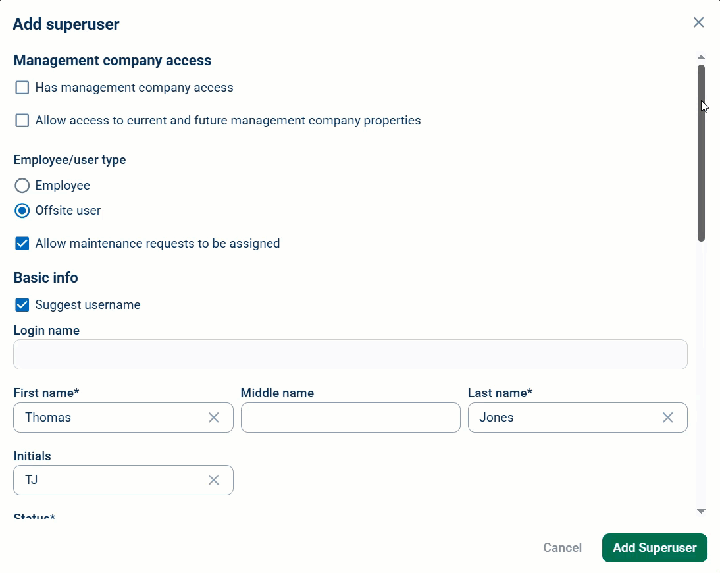Viewport: 720px width, 573px height.
Task: Click the Add Superuser button
Action: tap(654, 548)
